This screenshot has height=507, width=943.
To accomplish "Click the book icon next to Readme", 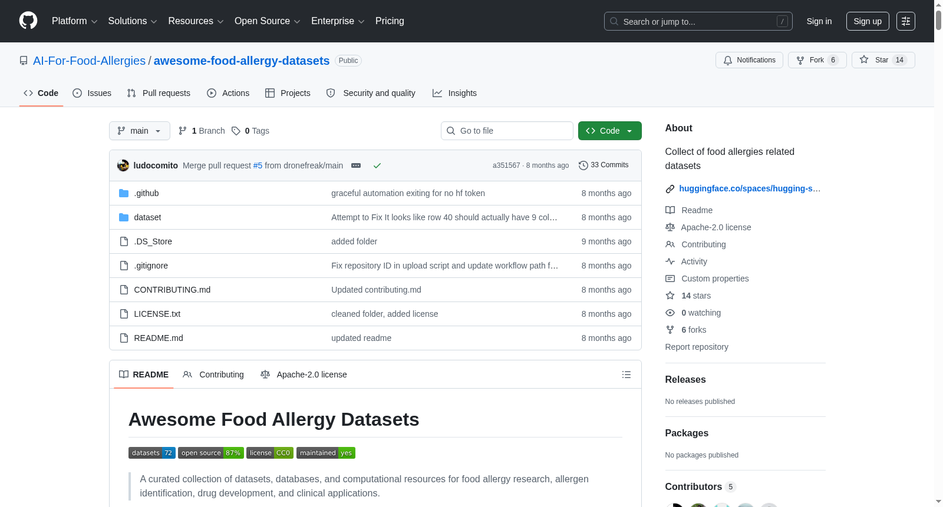I will click(670, 210).
